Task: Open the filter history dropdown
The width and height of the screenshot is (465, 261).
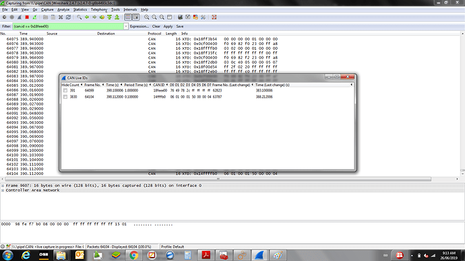Action: point(126,26)
